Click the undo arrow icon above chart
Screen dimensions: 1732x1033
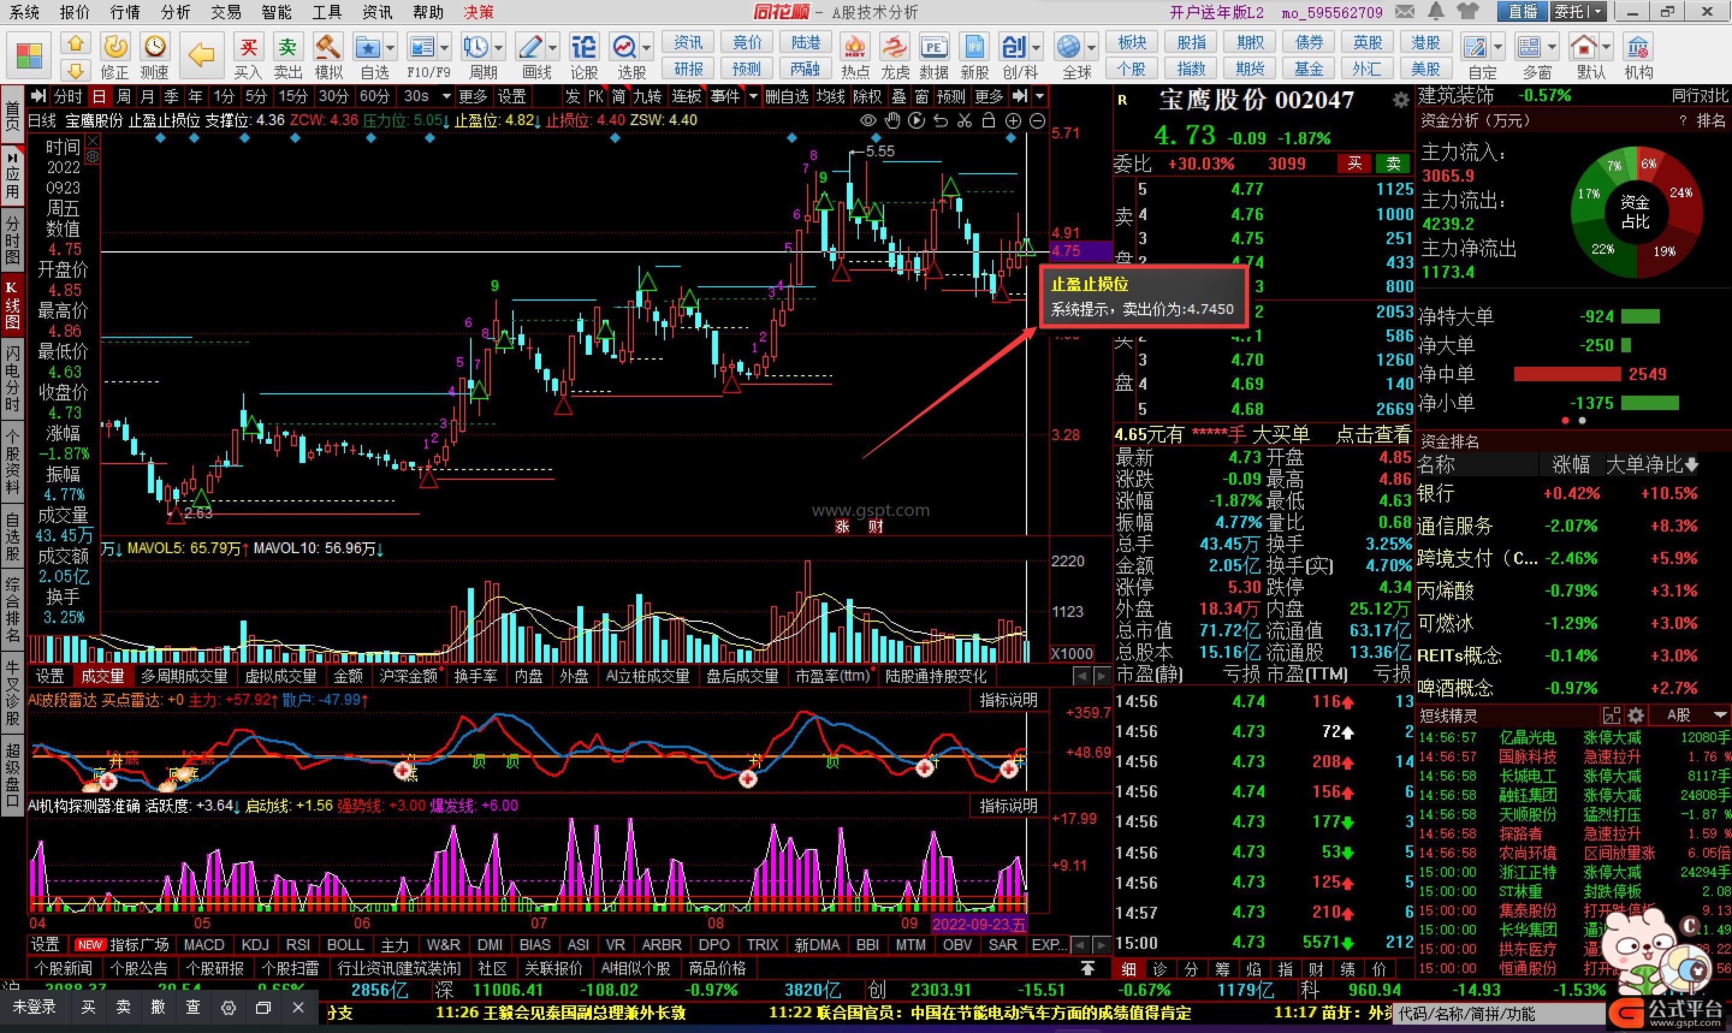pos(941,120)
